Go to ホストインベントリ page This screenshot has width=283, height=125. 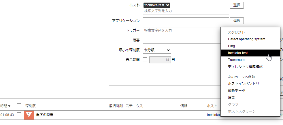(243, 84)
